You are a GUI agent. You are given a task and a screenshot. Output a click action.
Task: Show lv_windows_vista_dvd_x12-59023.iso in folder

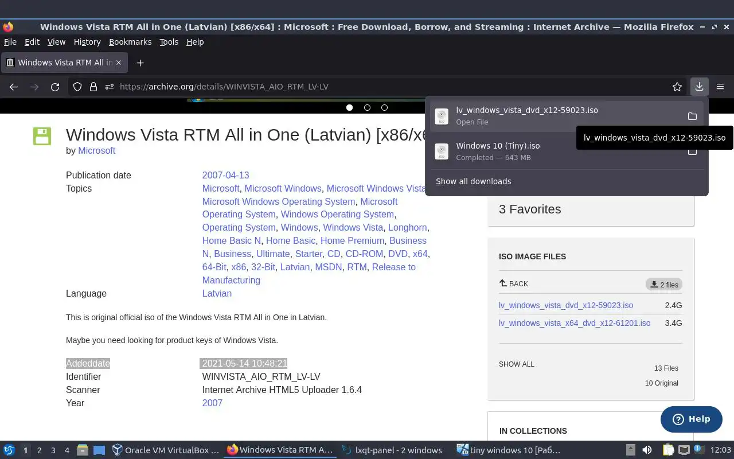coord(692,116)
